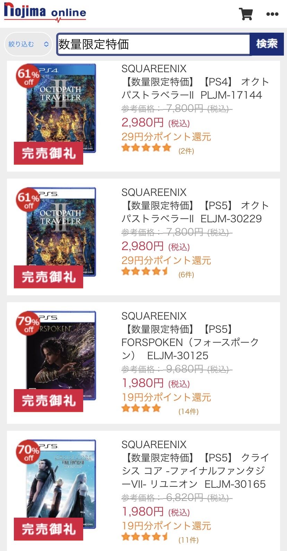Click the 79% off badge on FORSPOKEN
Image resolution: width=287 pixels, height=551 pixels.
(x=28, y=323)
